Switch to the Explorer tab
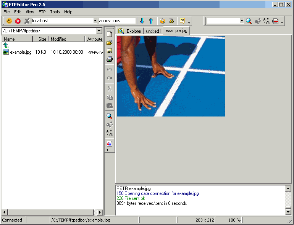 [x=130, y=31]
